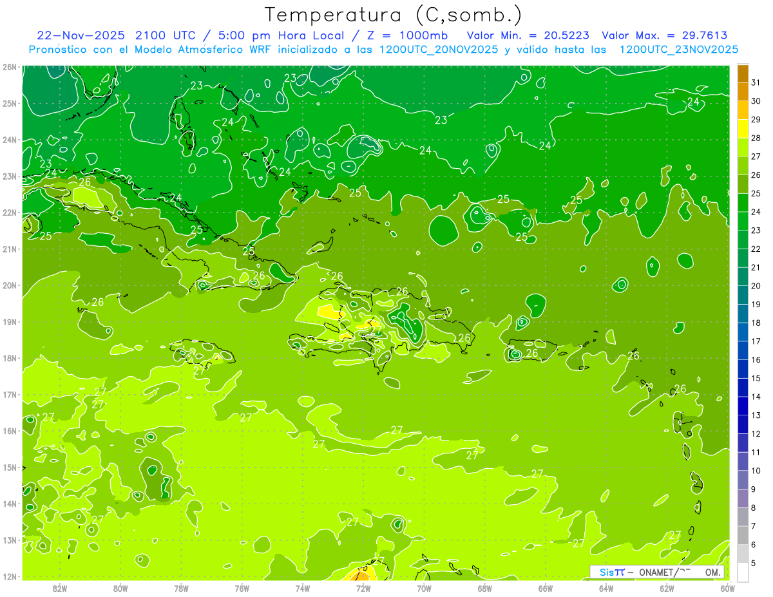Click the 'Valor Min. = 20.5223' readout
773x597 pixels.
528,35
